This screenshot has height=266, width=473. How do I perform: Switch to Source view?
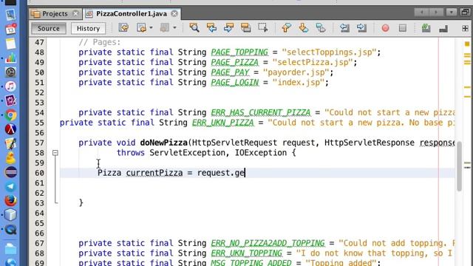(x=49, y=28)
